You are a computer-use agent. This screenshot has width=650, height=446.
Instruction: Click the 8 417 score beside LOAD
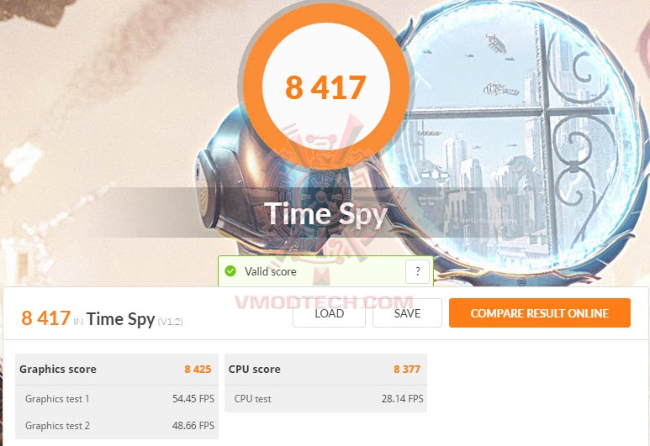pos(45,318)
